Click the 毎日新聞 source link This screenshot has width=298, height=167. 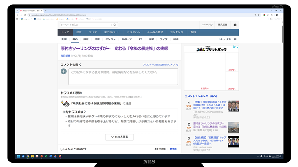click(65, 56)
